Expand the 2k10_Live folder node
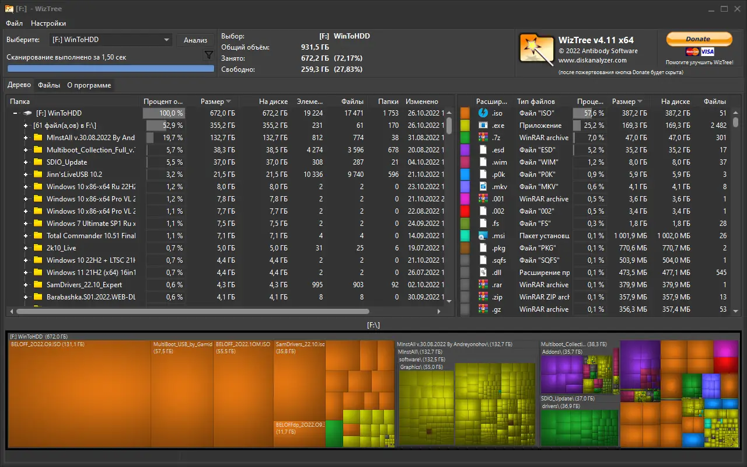 pos(26,248)
